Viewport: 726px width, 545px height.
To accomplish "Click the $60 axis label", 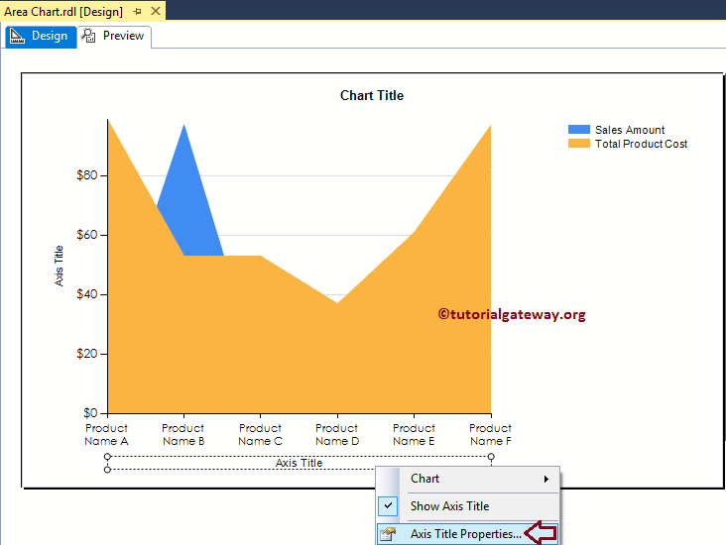I will [87, 235].
